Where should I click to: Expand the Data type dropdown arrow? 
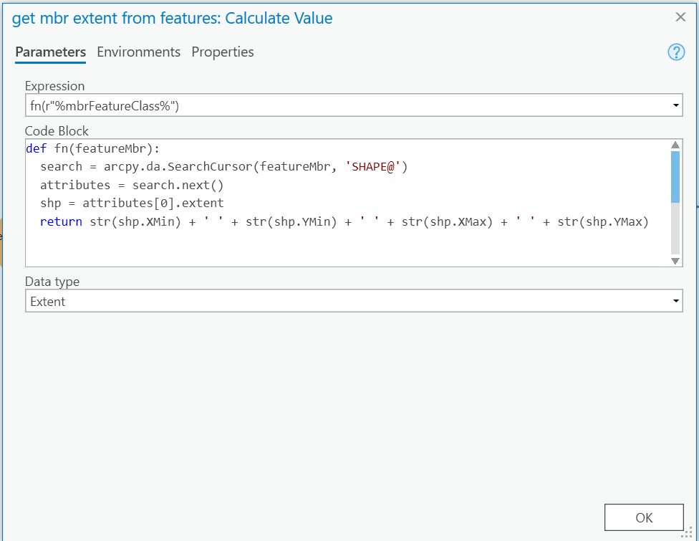click(x=676, y=302)
